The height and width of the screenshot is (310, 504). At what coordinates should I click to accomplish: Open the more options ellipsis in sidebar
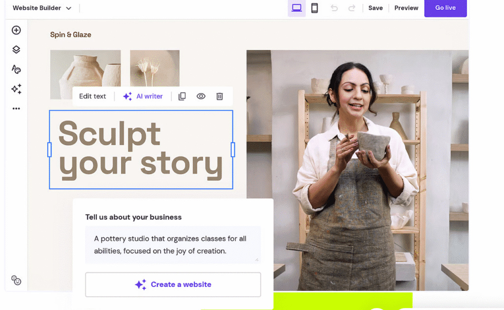pos(16,109)
